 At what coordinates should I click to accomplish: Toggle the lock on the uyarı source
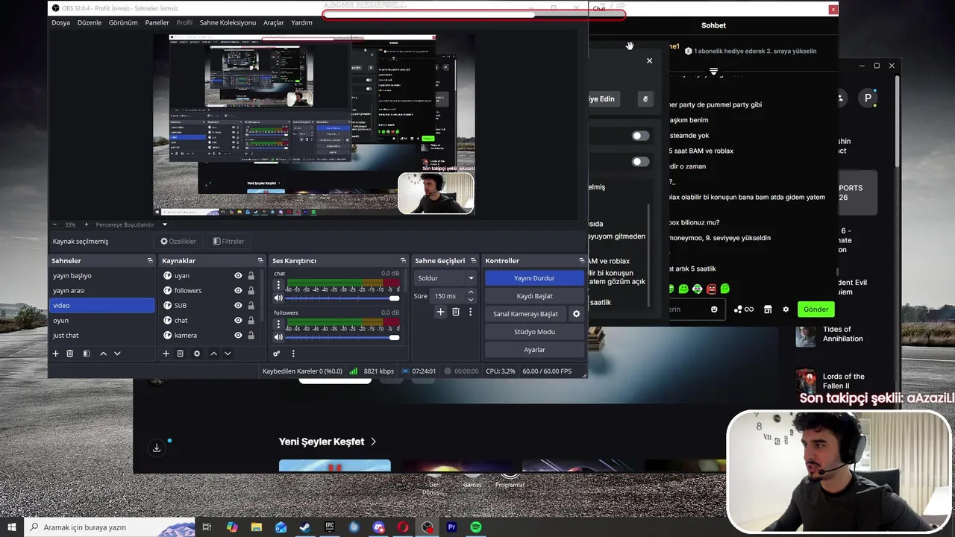251,275
